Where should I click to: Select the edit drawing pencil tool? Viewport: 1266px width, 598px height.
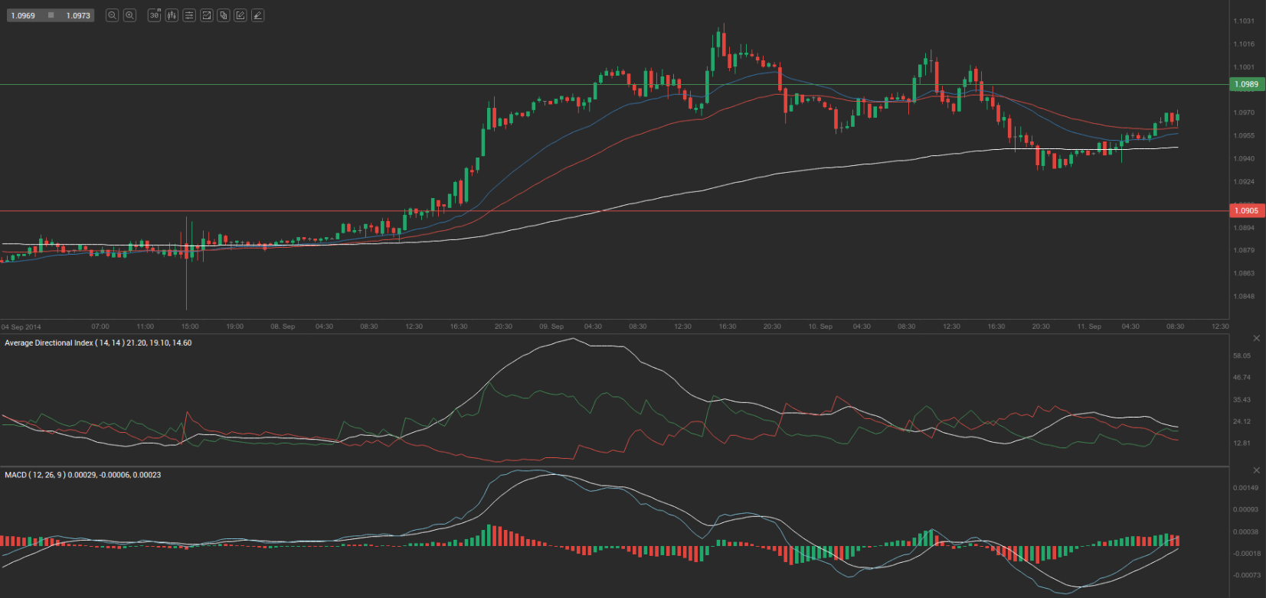240,15
